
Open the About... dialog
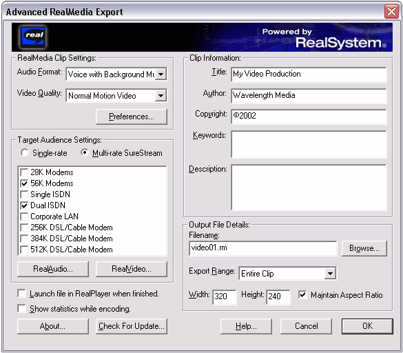click(53, 326)
